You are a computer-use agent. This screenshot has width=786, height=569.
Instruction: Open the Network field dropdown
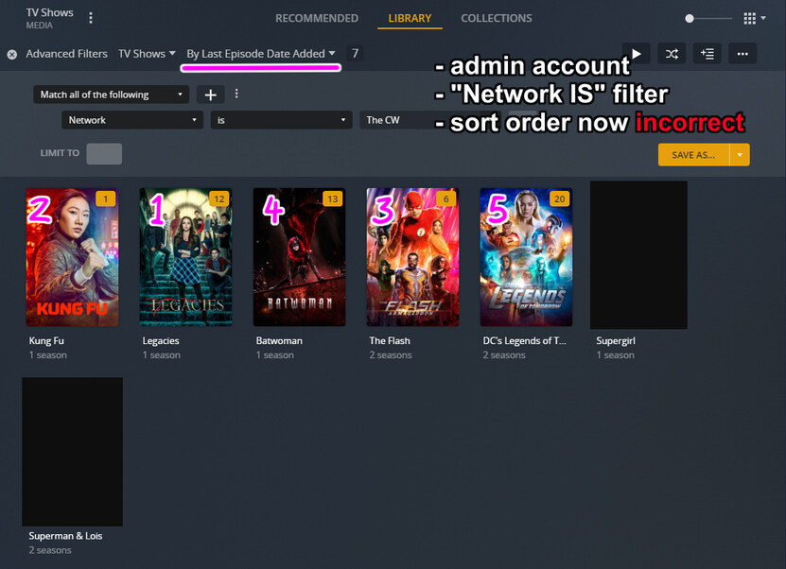(132, 120)
